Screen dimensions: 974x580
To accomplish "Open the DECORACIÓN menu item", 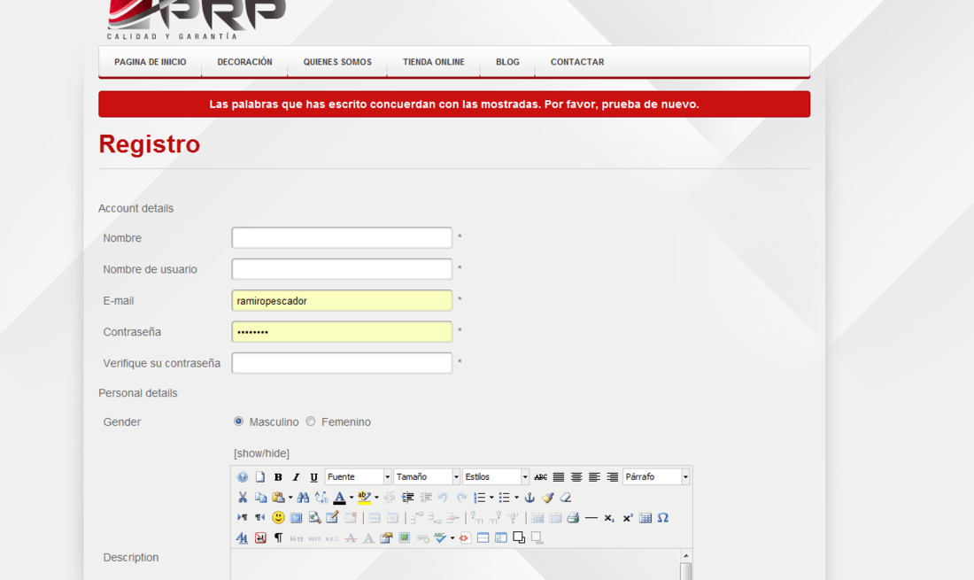I will pyautogui.click(x=244, y=62).
